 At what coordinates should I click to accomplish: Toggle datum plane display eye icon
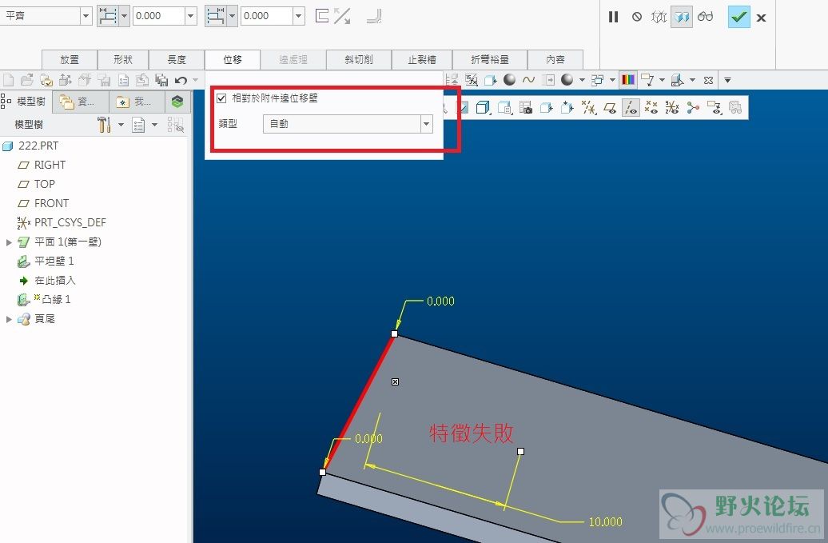pyautogui.click(x=609, y=108)
